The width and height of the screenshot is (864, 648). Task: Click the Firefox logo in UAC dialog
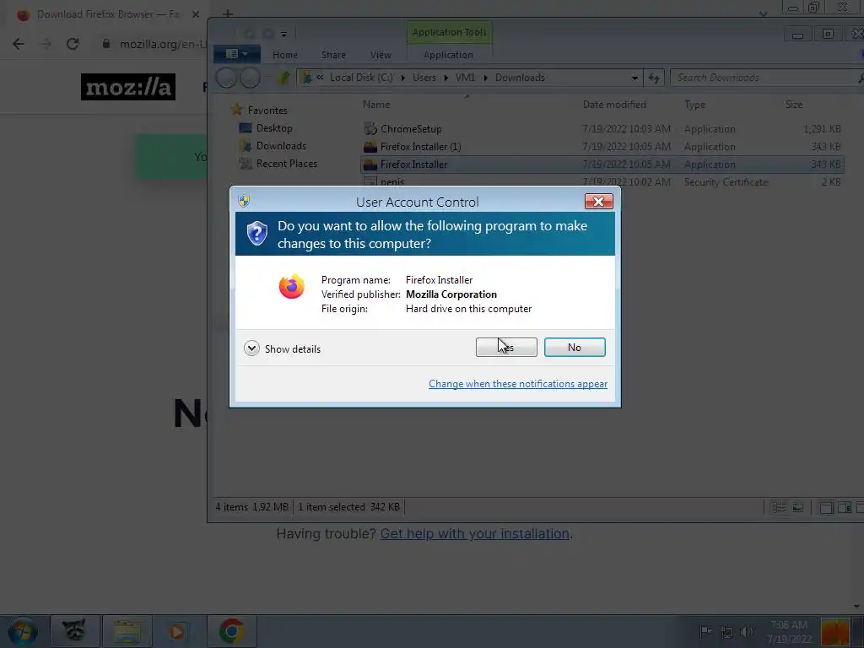pyautogui.click(x=291, y=287)
